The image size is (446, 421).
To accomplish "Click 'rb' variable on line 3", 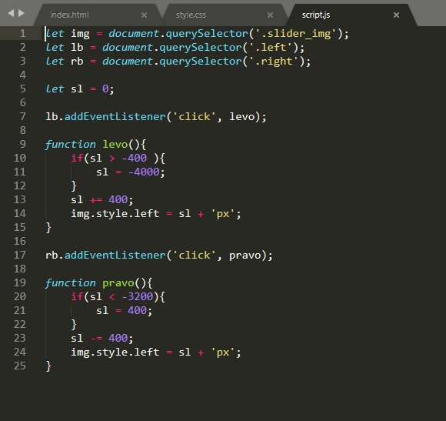I will point(77,62).
